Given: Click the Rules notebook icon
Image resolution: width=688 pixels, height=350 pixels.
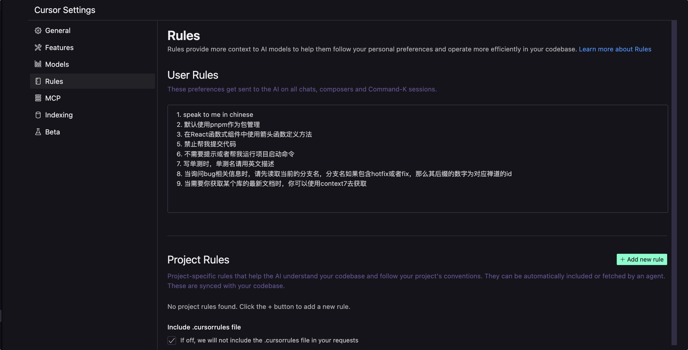Looking at the screenshot, I should tap(38, 81).
